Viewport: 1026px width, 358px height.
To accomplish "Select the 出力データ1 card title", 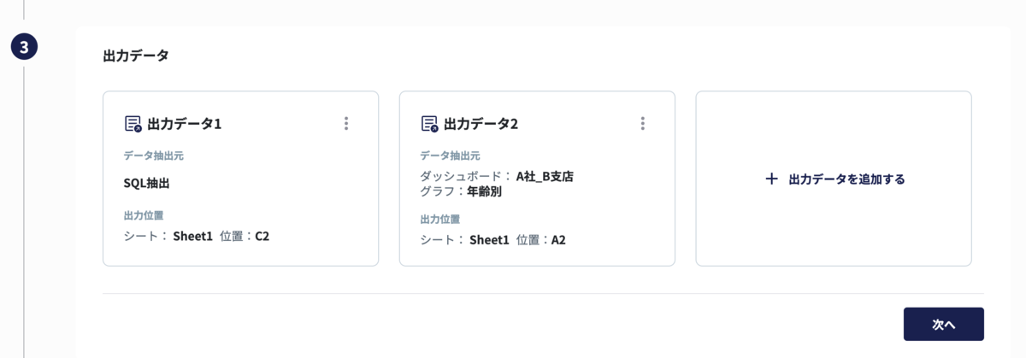I will click(185, 124).
